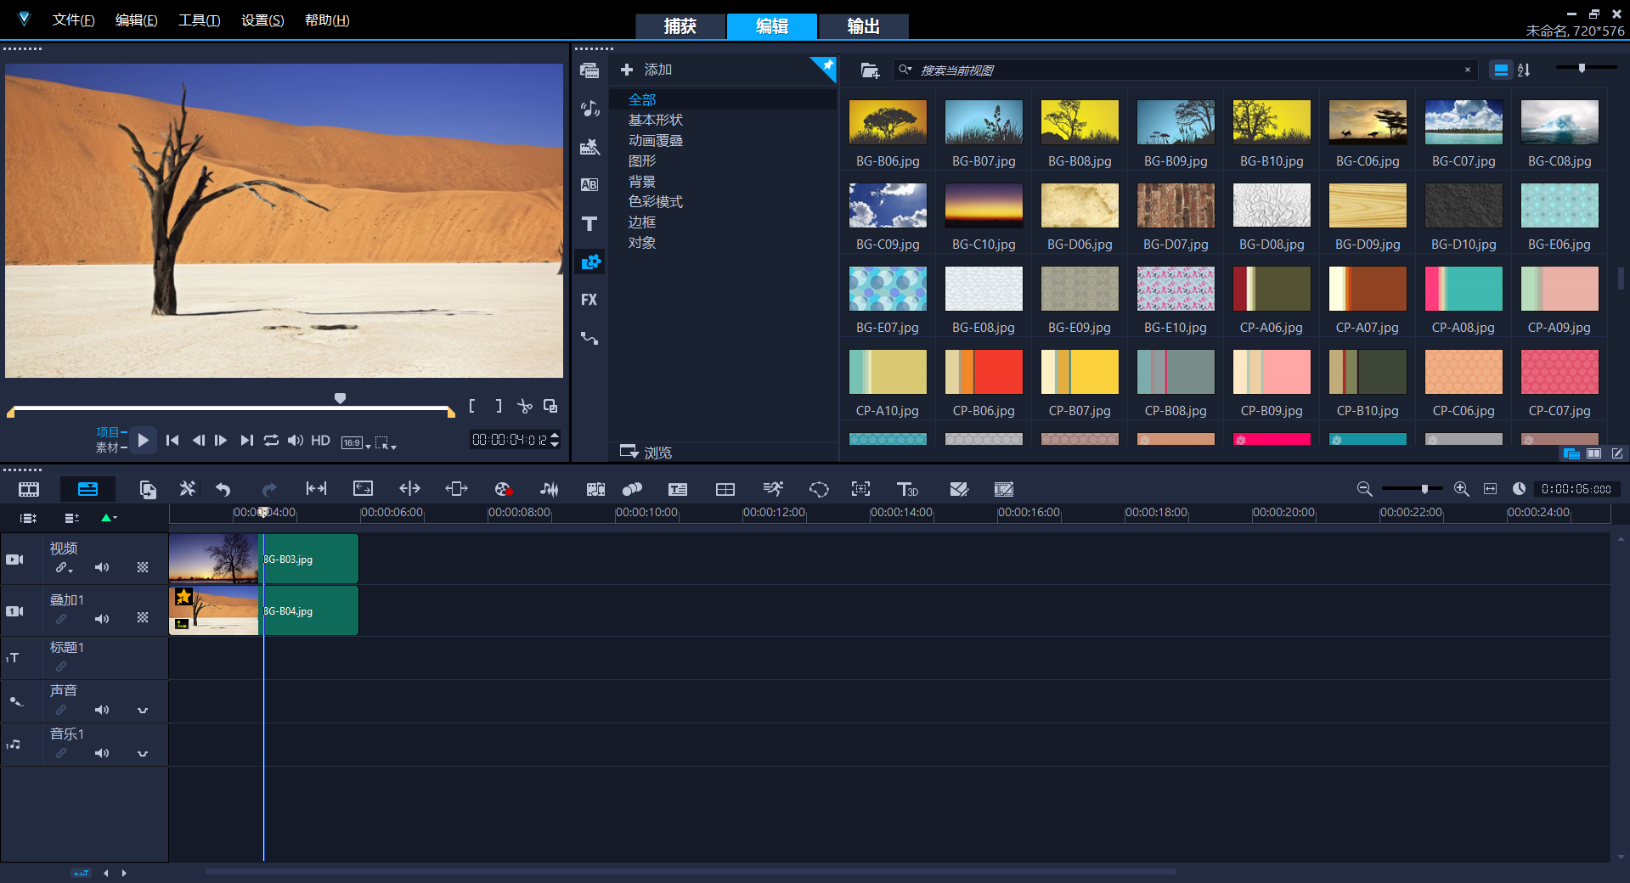The width and height of the screenshot is (1630, 883).
Task: Toggle ripple editing link on 视频 track
Action: pos(63,567)
